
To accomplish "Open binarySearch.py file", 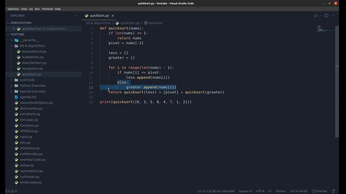I will click(34, 52).
